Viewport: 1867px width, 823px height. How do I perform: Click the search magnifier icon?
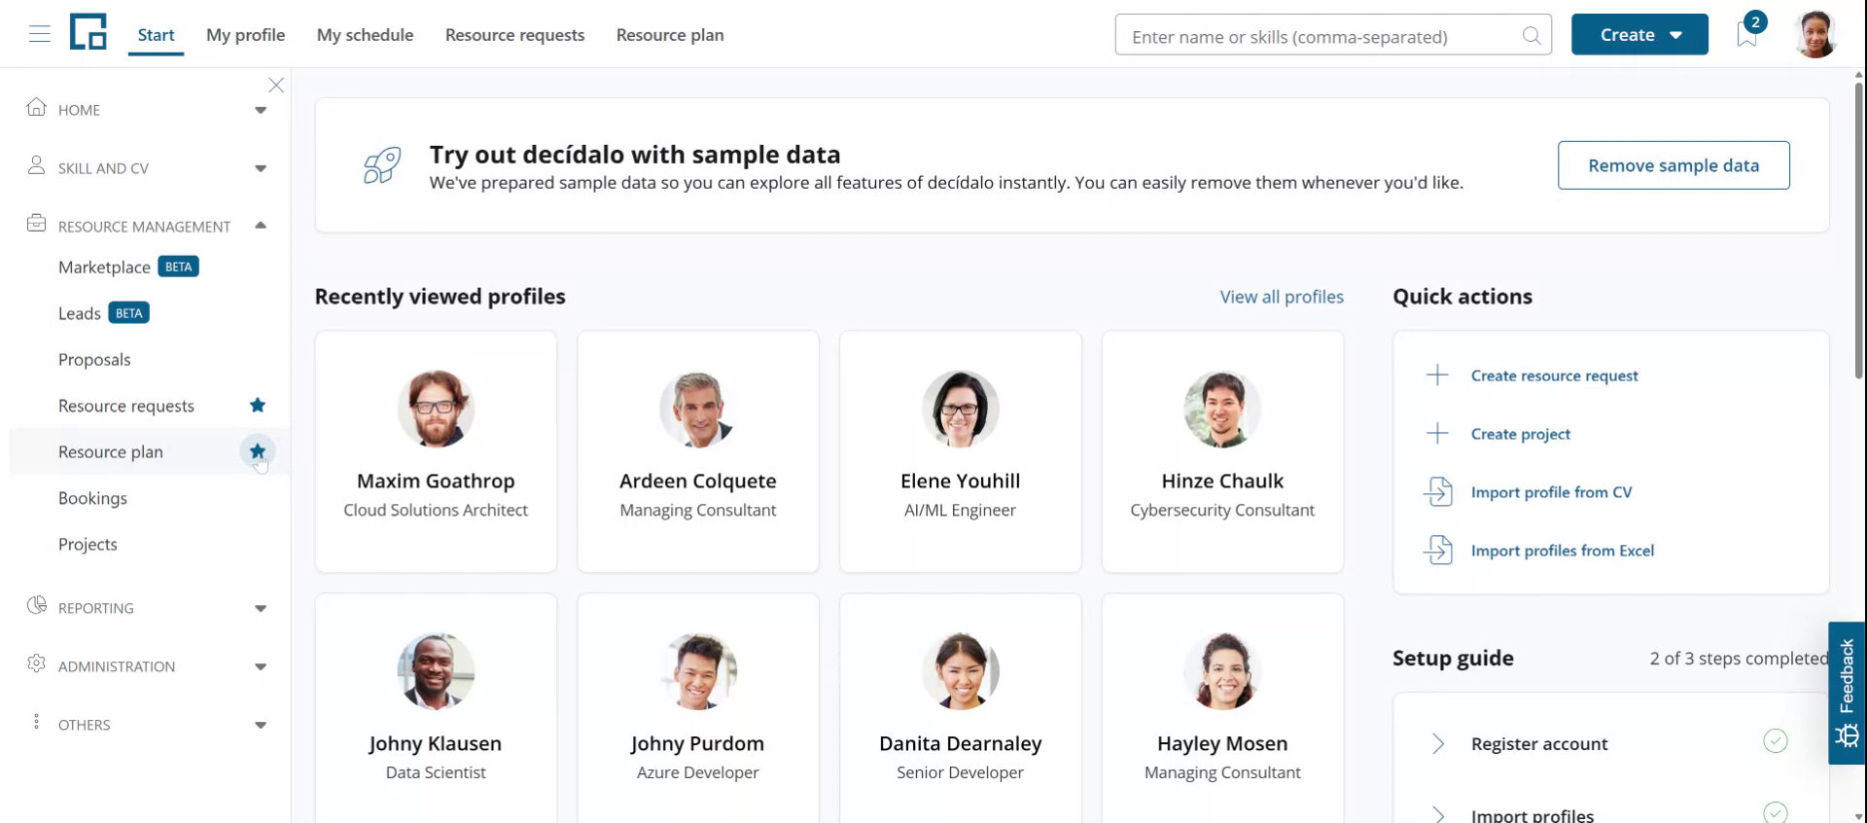pyautogui.click(x=1532, y=36)
